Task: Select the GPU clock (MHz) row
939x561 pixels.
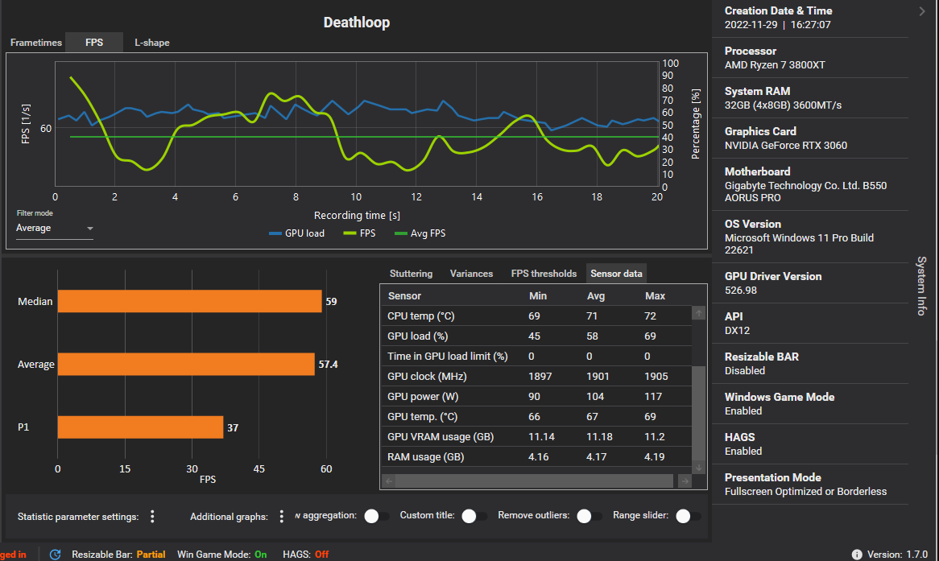Action: point(536,377)
